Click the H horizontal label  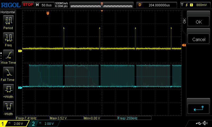pos(37,5)
